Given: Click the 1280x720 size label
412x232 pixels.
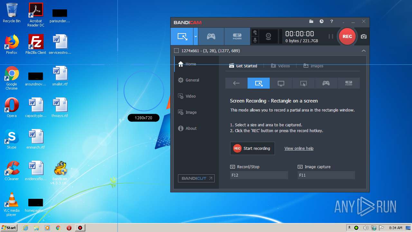Looking at the screenshot, I should point(144,118).
